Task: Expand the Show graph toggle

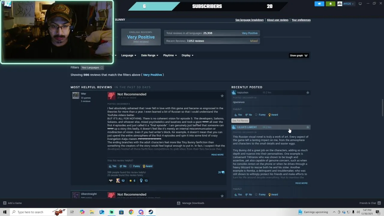Action: (298, 55)
